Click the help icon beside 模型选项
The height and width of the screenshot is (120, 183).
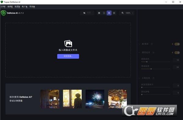point(153,53)
